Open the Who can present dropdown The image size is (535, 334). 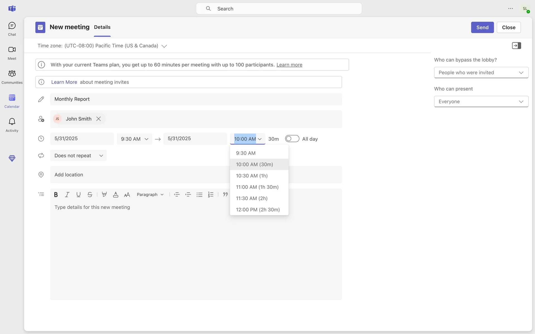(x=481, y=102)
